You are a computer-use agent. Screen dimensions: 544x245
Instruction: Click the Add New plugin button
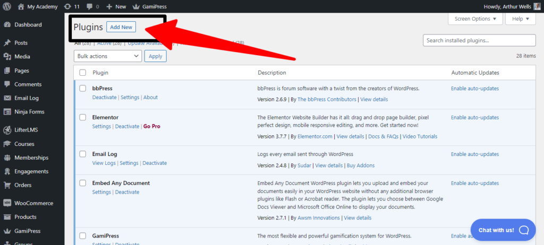(x=121, y=27)
